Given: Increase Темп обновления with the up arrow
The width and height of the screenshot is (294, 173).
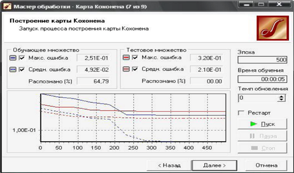Looking at the screenshot, I should click(282, 96).
